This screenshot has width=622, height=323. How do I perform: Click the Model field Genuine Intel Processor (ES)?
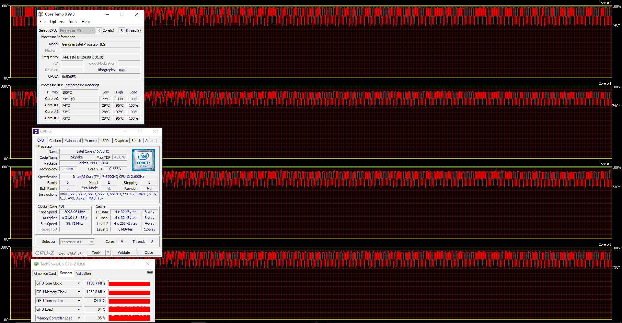[101, 44]
